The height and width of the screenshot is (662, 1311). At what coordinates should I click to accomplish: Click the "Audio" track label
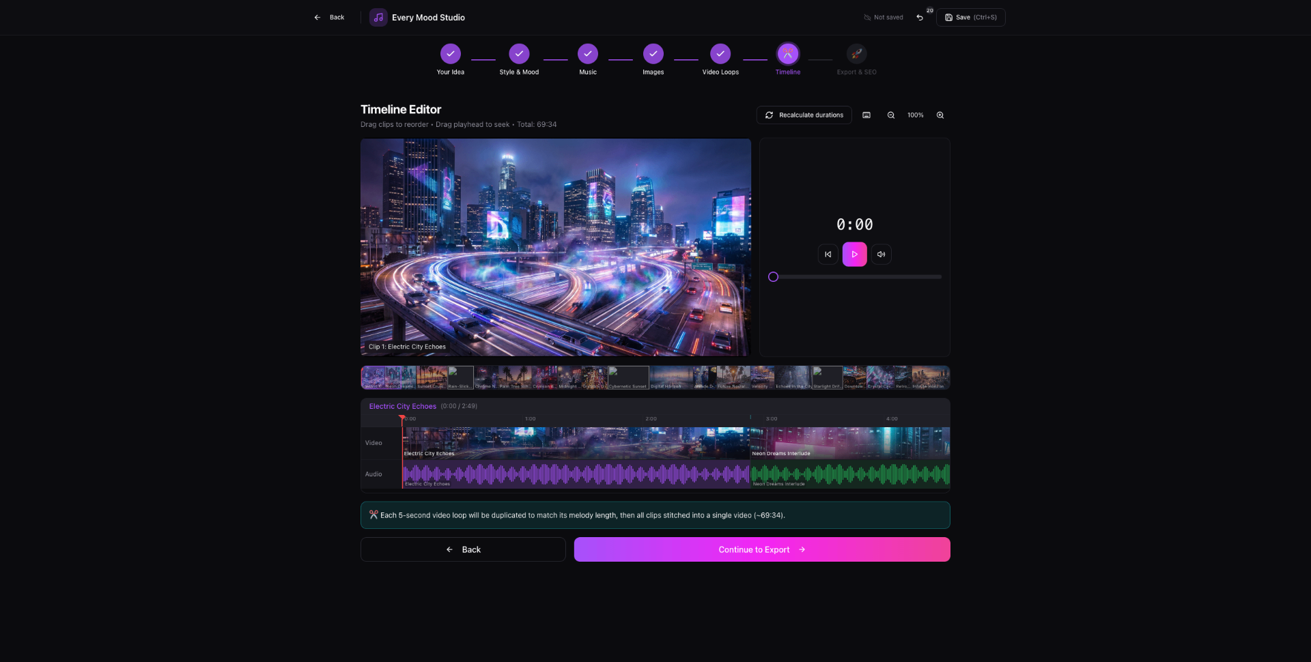pos(373,474)
